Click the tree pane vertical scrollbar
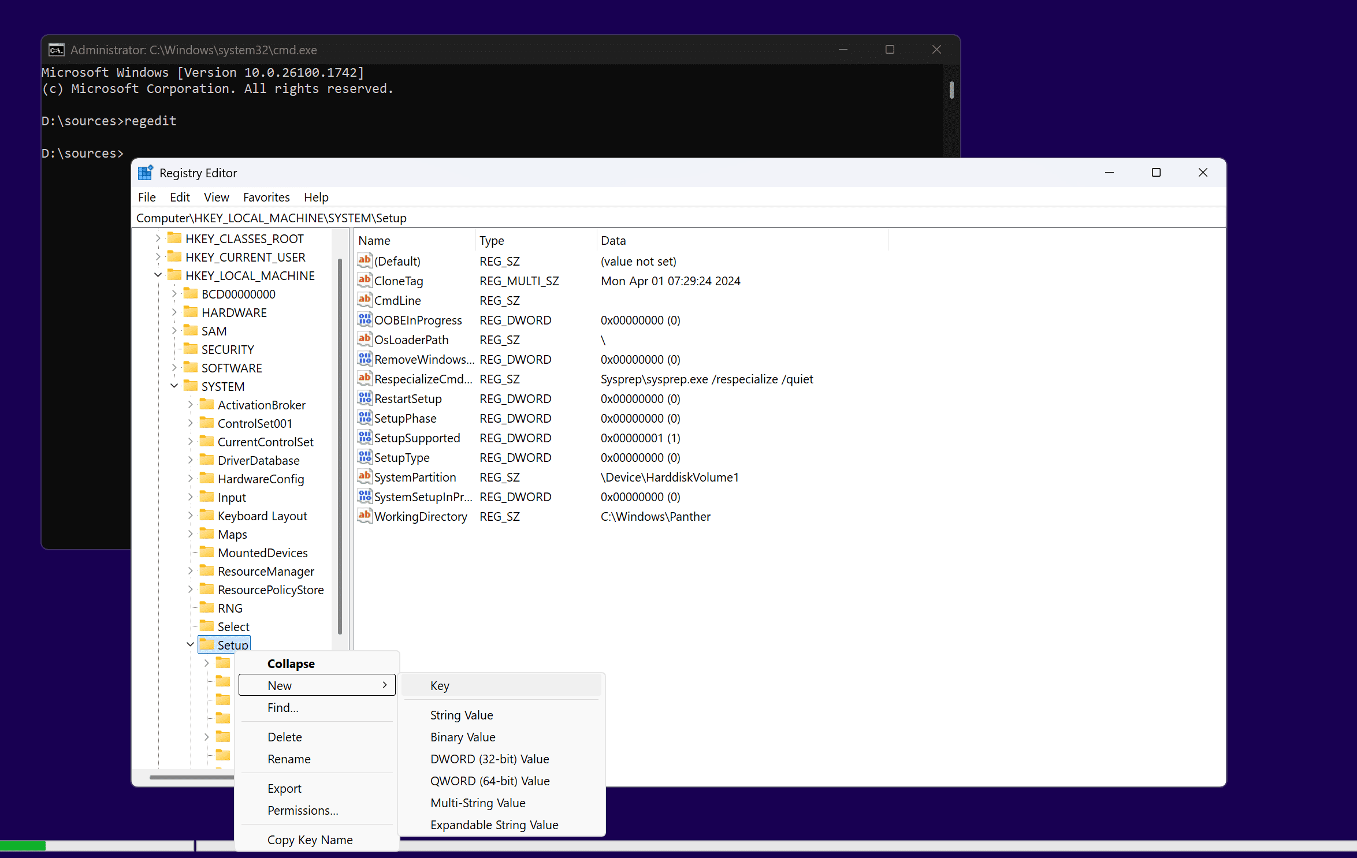 (340, 445)
